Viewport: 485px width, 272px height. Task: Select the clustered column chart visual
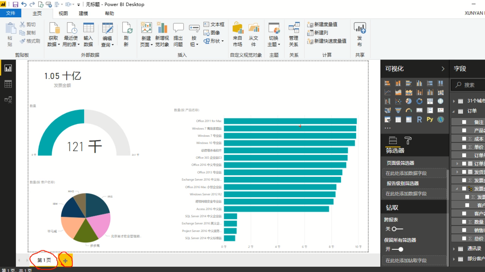pos(419,83)
